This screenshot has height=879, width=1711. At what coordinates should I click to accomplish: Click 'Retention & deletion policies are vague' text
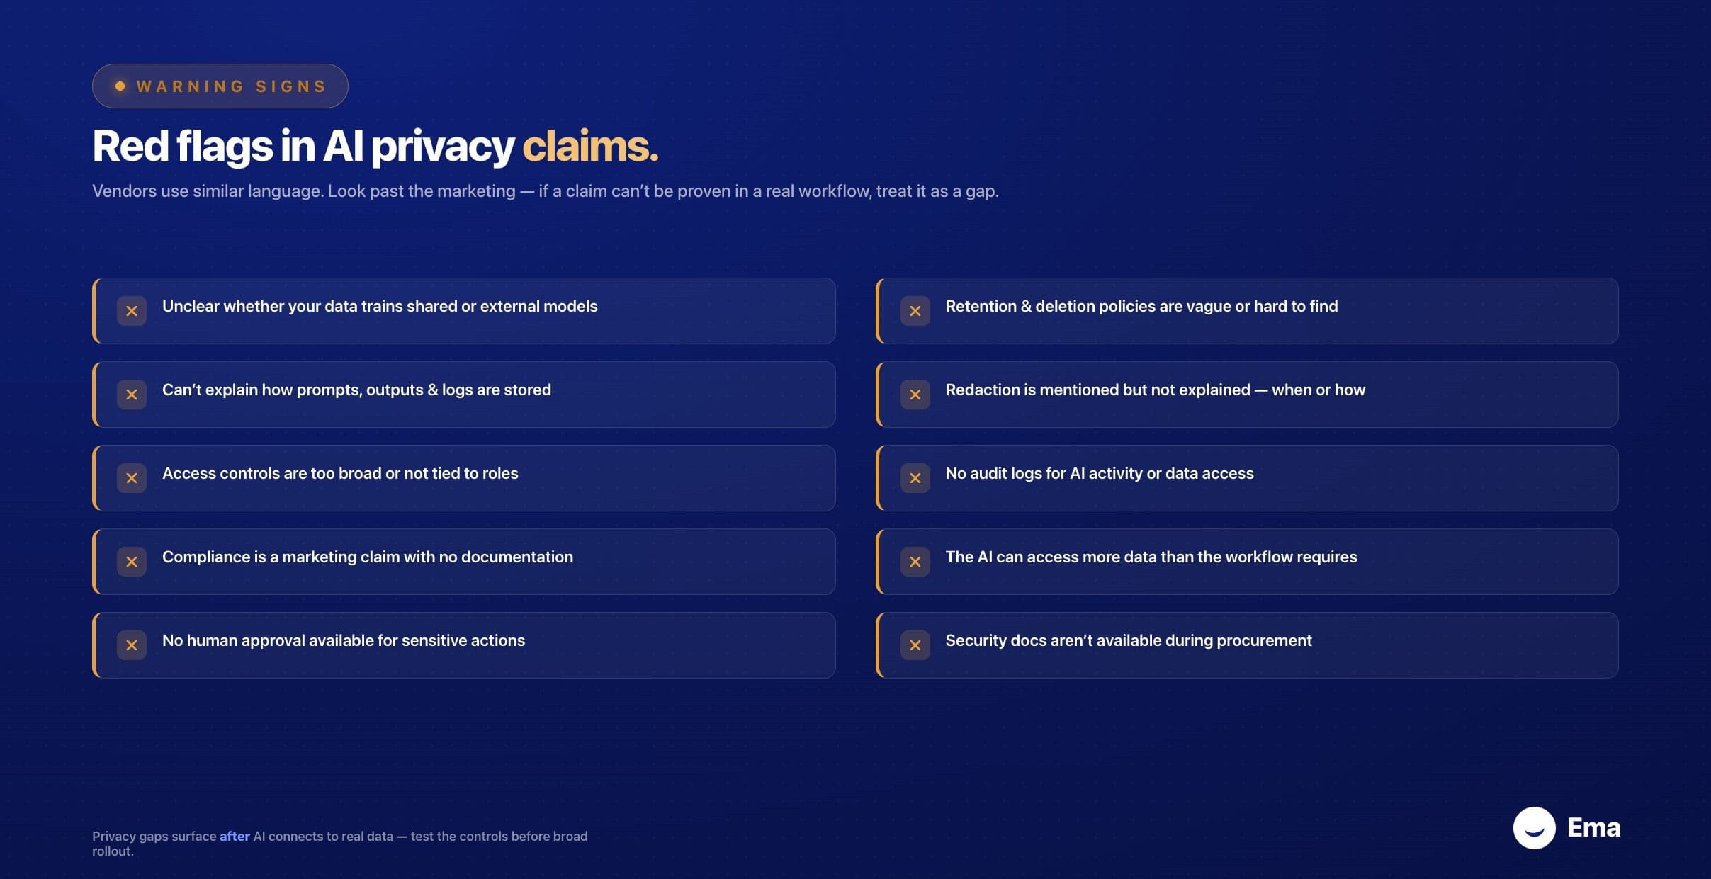(1141, 306)
